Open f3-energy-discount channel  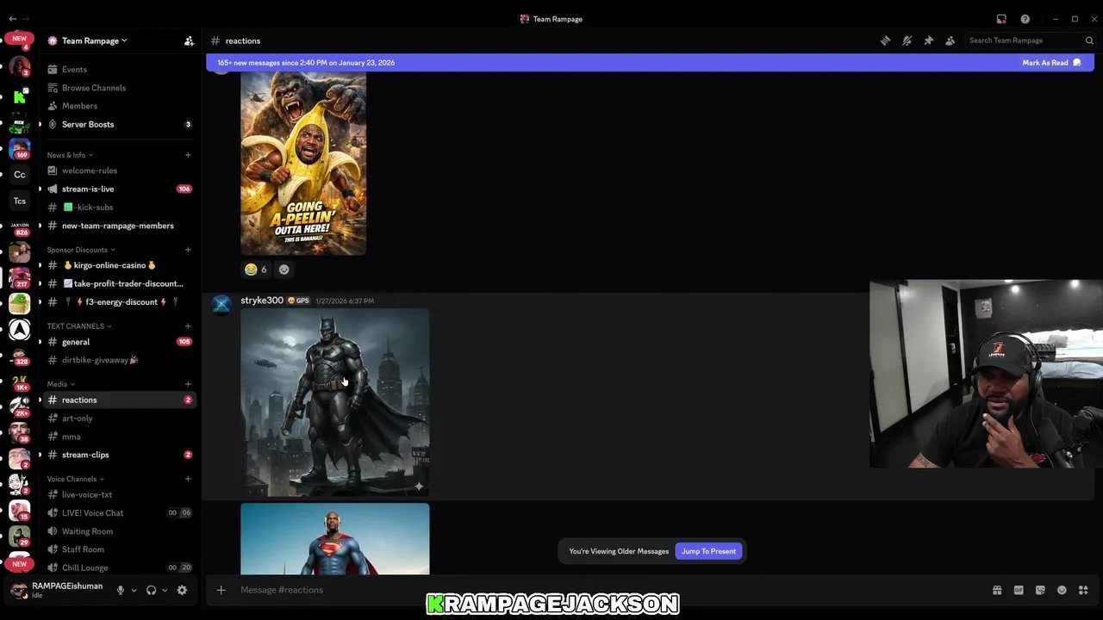pyautogui.click(x=120, y=301)
